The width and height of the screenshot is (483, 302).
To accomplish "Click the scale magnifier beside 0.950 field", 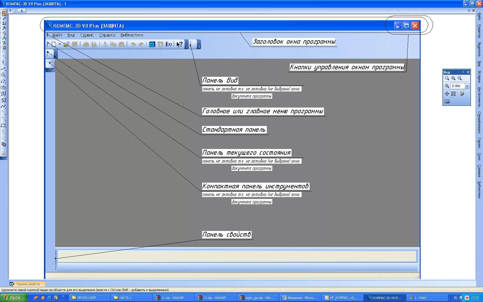I will 447,86.
